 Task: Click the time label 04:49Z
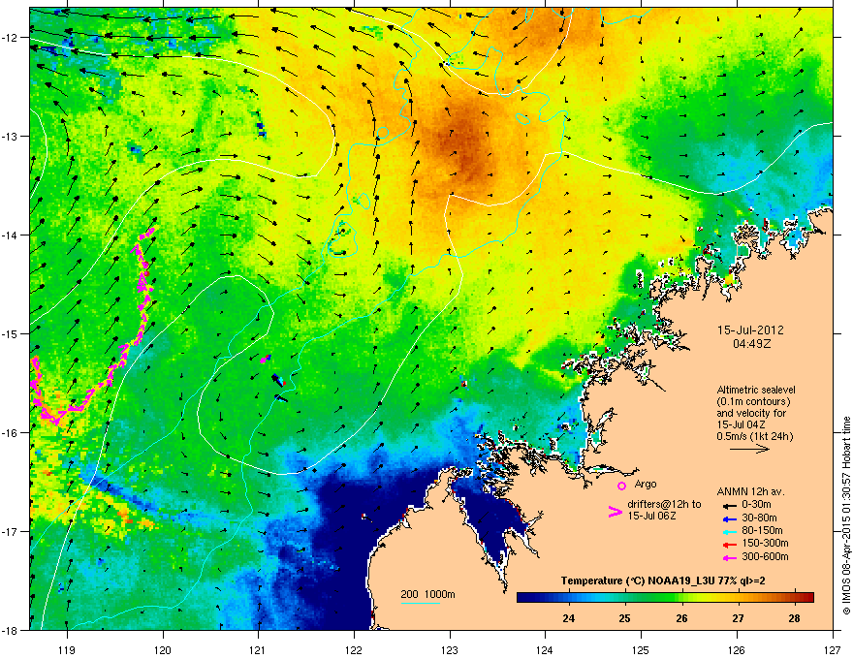tap(752, 344)
